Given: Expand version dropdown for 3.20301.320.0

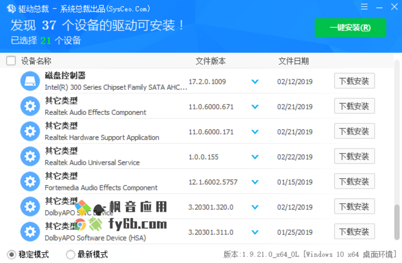Looking at the screenshot, I should tap(255, 207).
